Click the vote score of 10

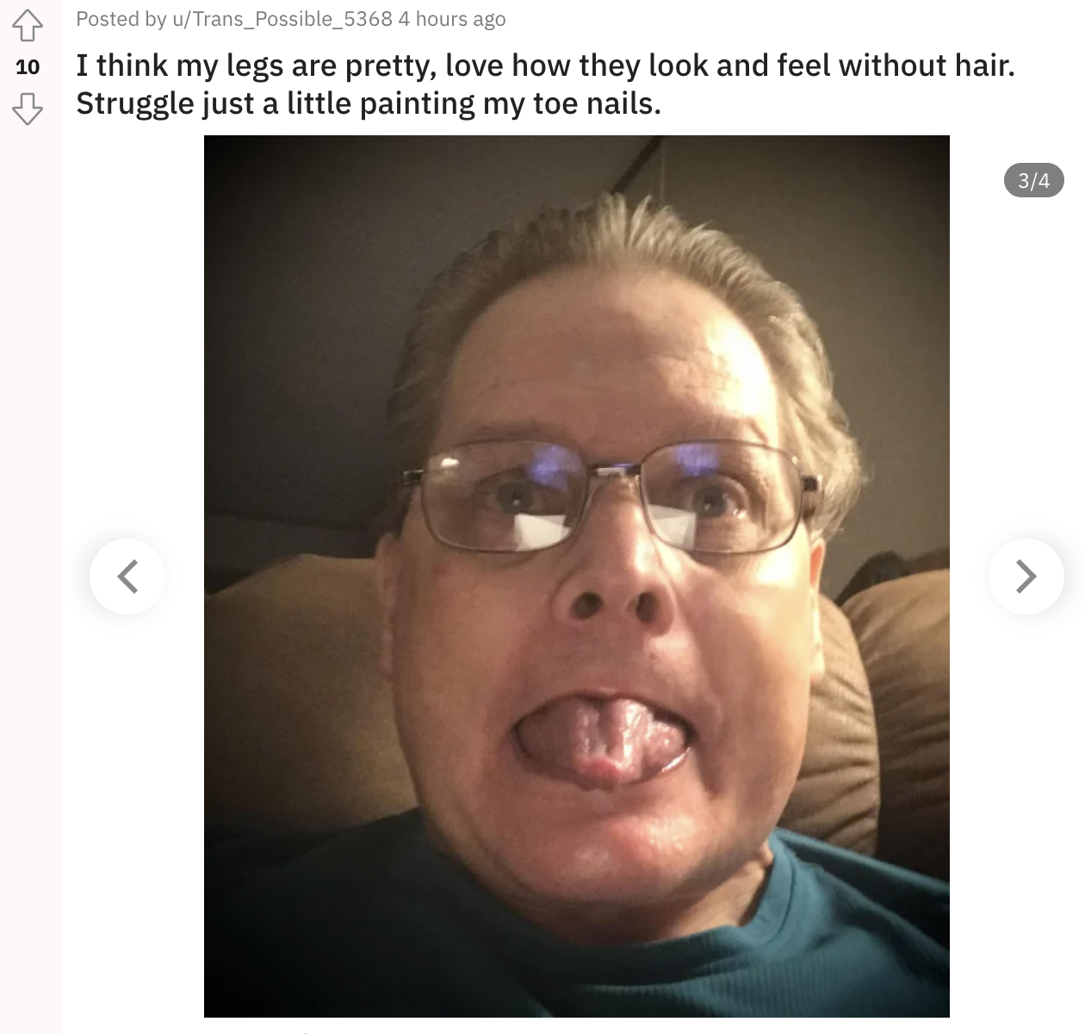[x=28, y=66]
